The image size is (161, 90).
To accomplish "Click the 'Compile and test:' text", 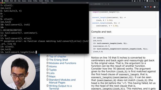I will (x=101, y=32).
